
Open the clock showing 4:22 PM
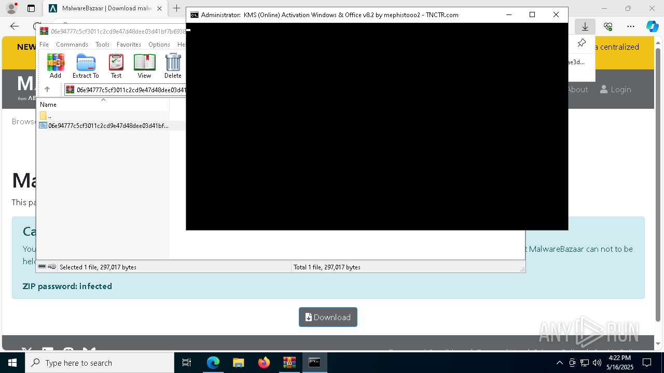pos(619,363)
